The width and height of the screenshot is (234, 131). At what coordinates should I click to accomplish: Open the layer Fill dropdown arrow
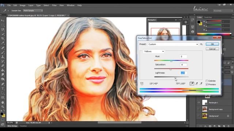pyautogui.click(x=232, y=72)
